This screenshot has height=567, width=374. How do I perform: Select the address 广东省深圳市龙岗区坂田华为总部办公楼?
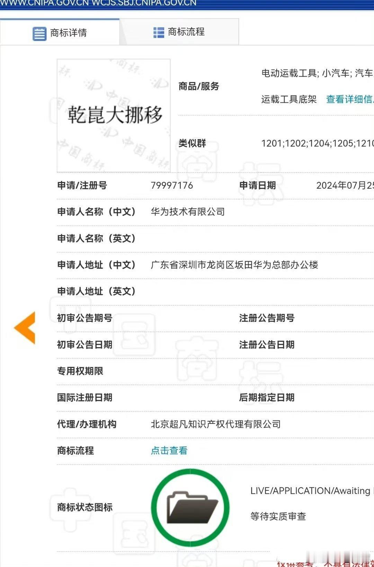pos(234,265)
